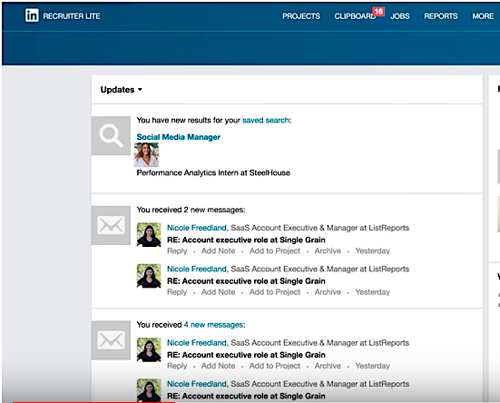Click the 'You received 2 new messages' text
500x403 pixels.
point(191,210)
